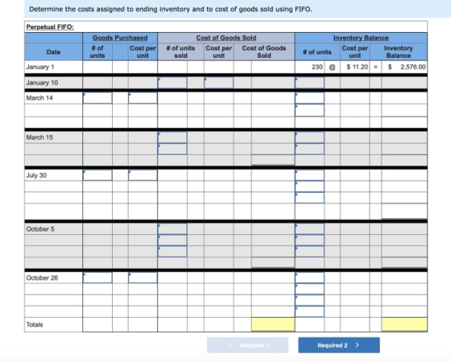Select yellow Totals inventory balance cell

pos(404,324)
